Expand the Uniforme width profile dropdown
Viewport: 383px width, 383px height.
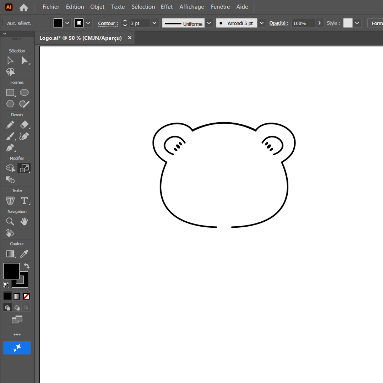209,23
